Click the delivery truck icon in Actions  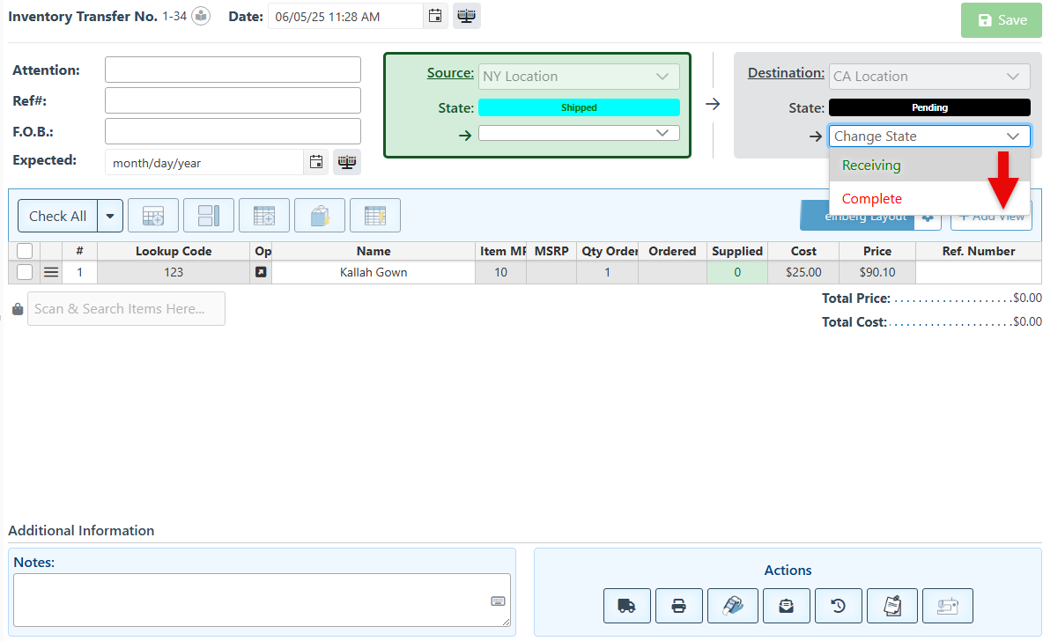point(626,606)
